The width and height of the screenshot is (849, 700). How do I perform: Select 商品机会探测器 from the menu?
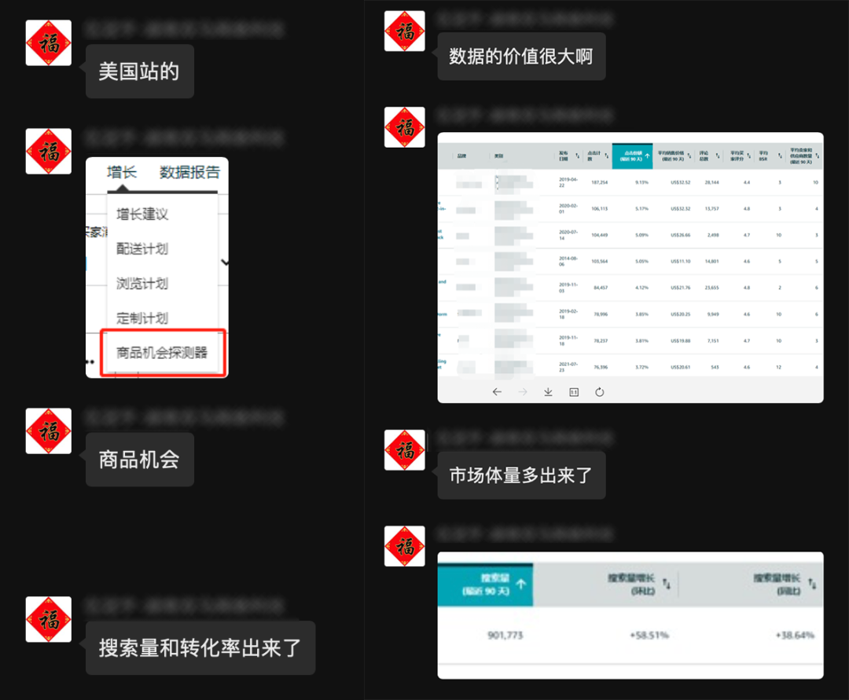163,353
